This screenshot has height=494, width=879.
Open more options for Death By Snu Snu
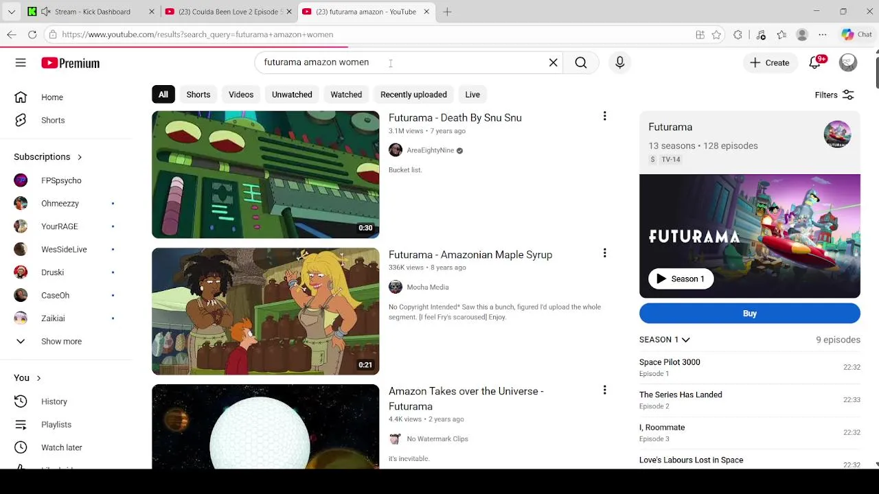coord(604,117)
